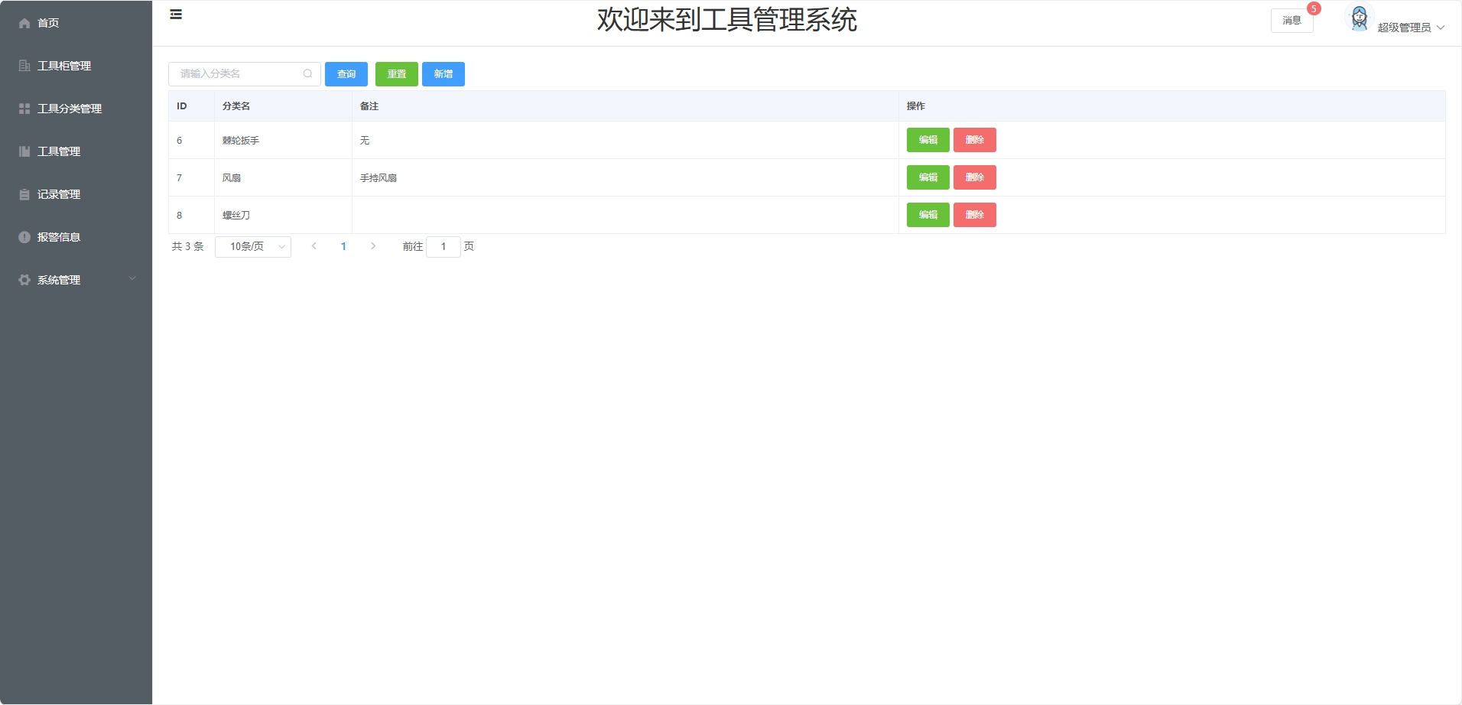Screen dimensions: 1462x705
Task: Click the hamburger sidebar collapse icon
Action: [x=176, y=15]
